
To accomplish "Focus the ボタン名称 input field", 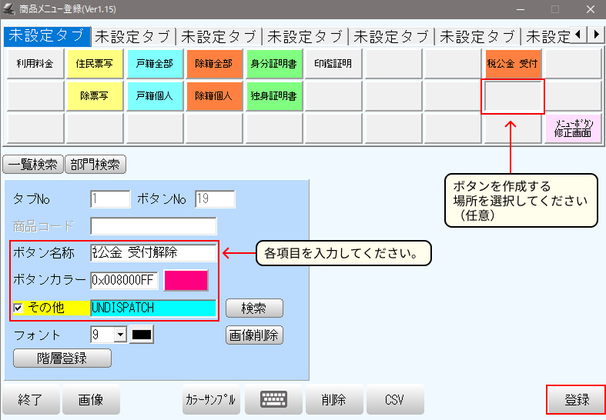I will click(153, 252).
